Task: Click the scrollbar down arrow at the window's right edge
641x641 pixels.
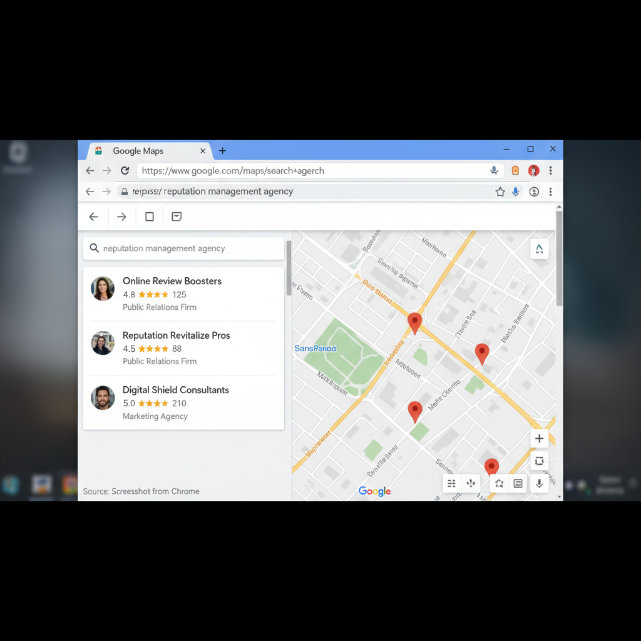Action: 559,496
